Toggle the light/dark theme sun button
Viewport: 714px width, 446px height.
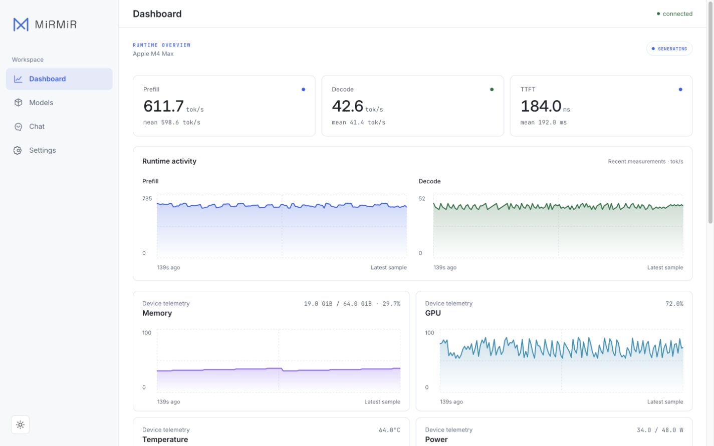coord(20,424)
